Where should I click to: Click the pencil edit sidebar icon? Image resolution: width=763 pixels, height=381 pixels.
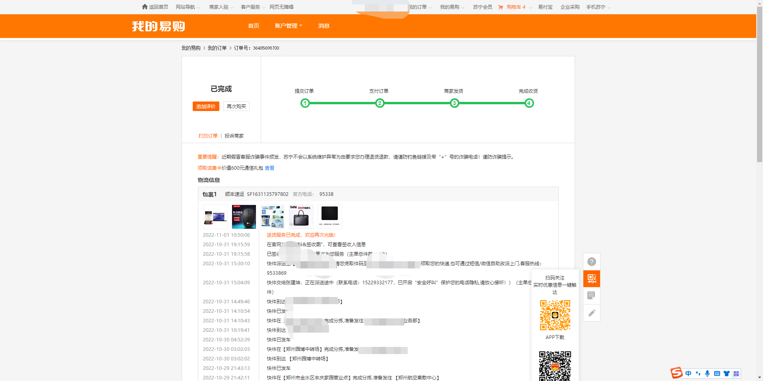(592, 313)
